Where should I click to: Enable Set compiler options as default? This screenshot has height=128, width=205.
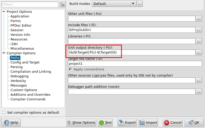(x=4, y=112)
